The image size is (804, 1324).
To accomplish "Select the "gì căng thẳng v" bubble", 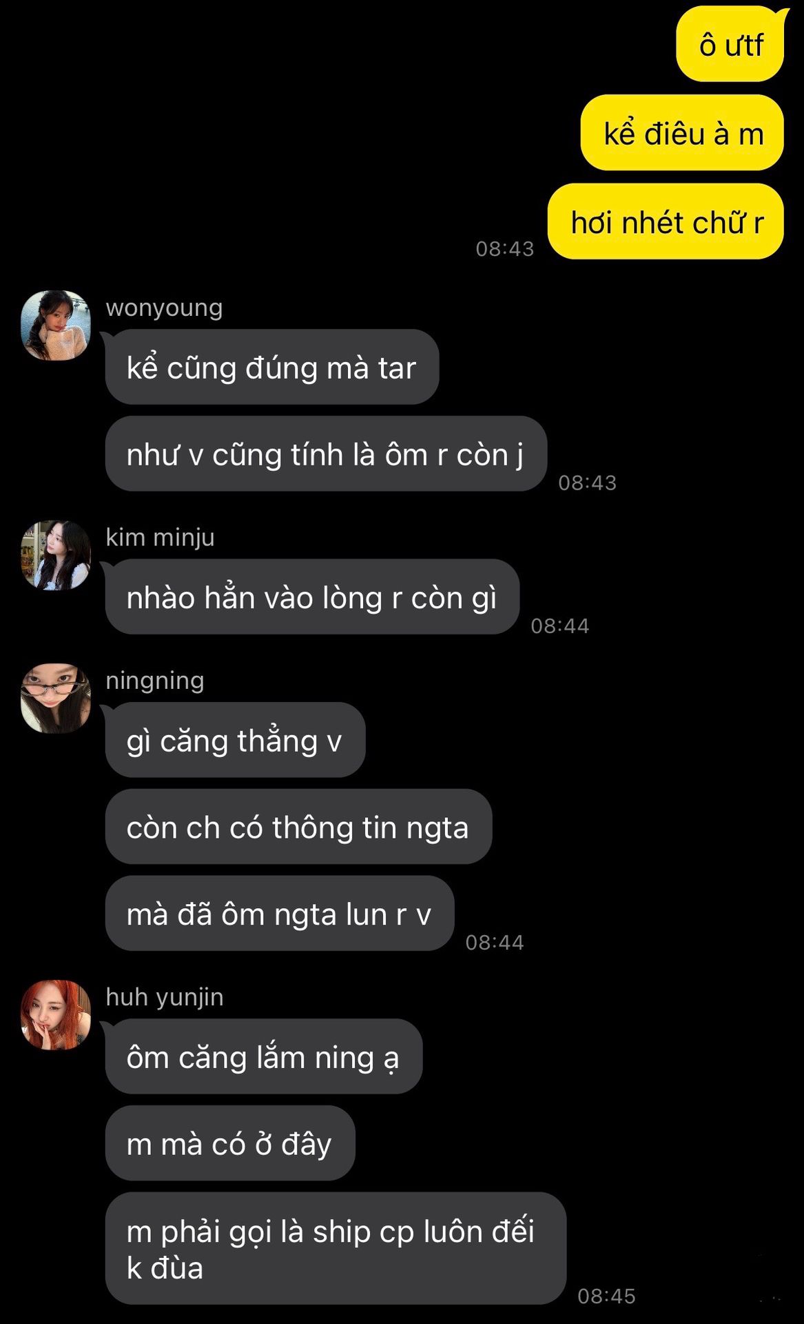I will click(235, 740).
